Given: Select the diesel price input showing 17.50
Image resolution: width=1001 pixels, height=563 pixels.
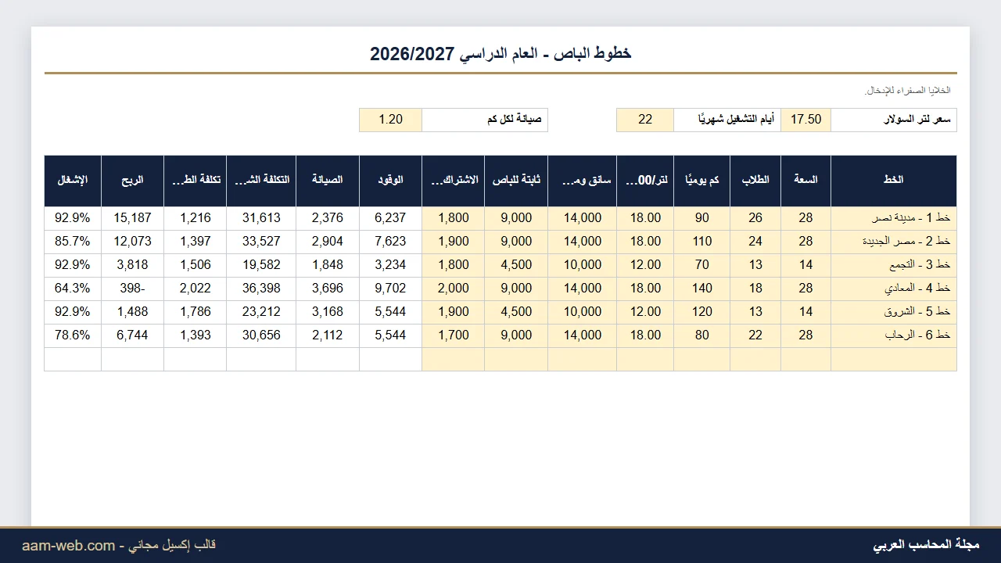Looking at the screenshot, I should (x=805, y=120).
